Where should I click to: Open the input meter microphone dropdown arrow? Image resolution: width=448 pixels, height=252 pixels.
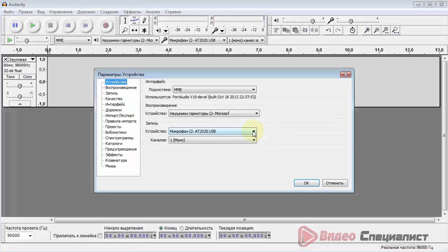pos(222,31)
